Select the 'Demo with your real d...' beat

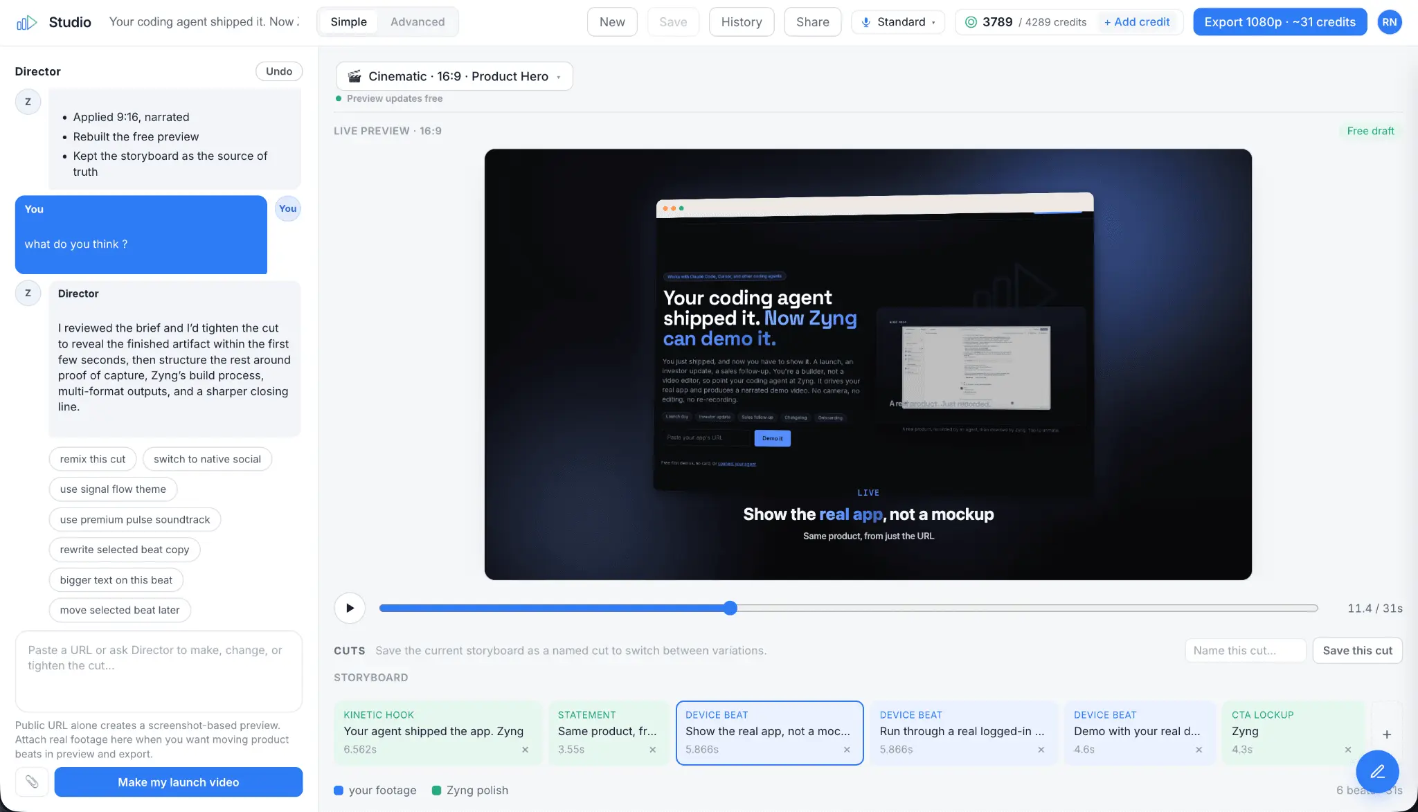point(1140,733)
